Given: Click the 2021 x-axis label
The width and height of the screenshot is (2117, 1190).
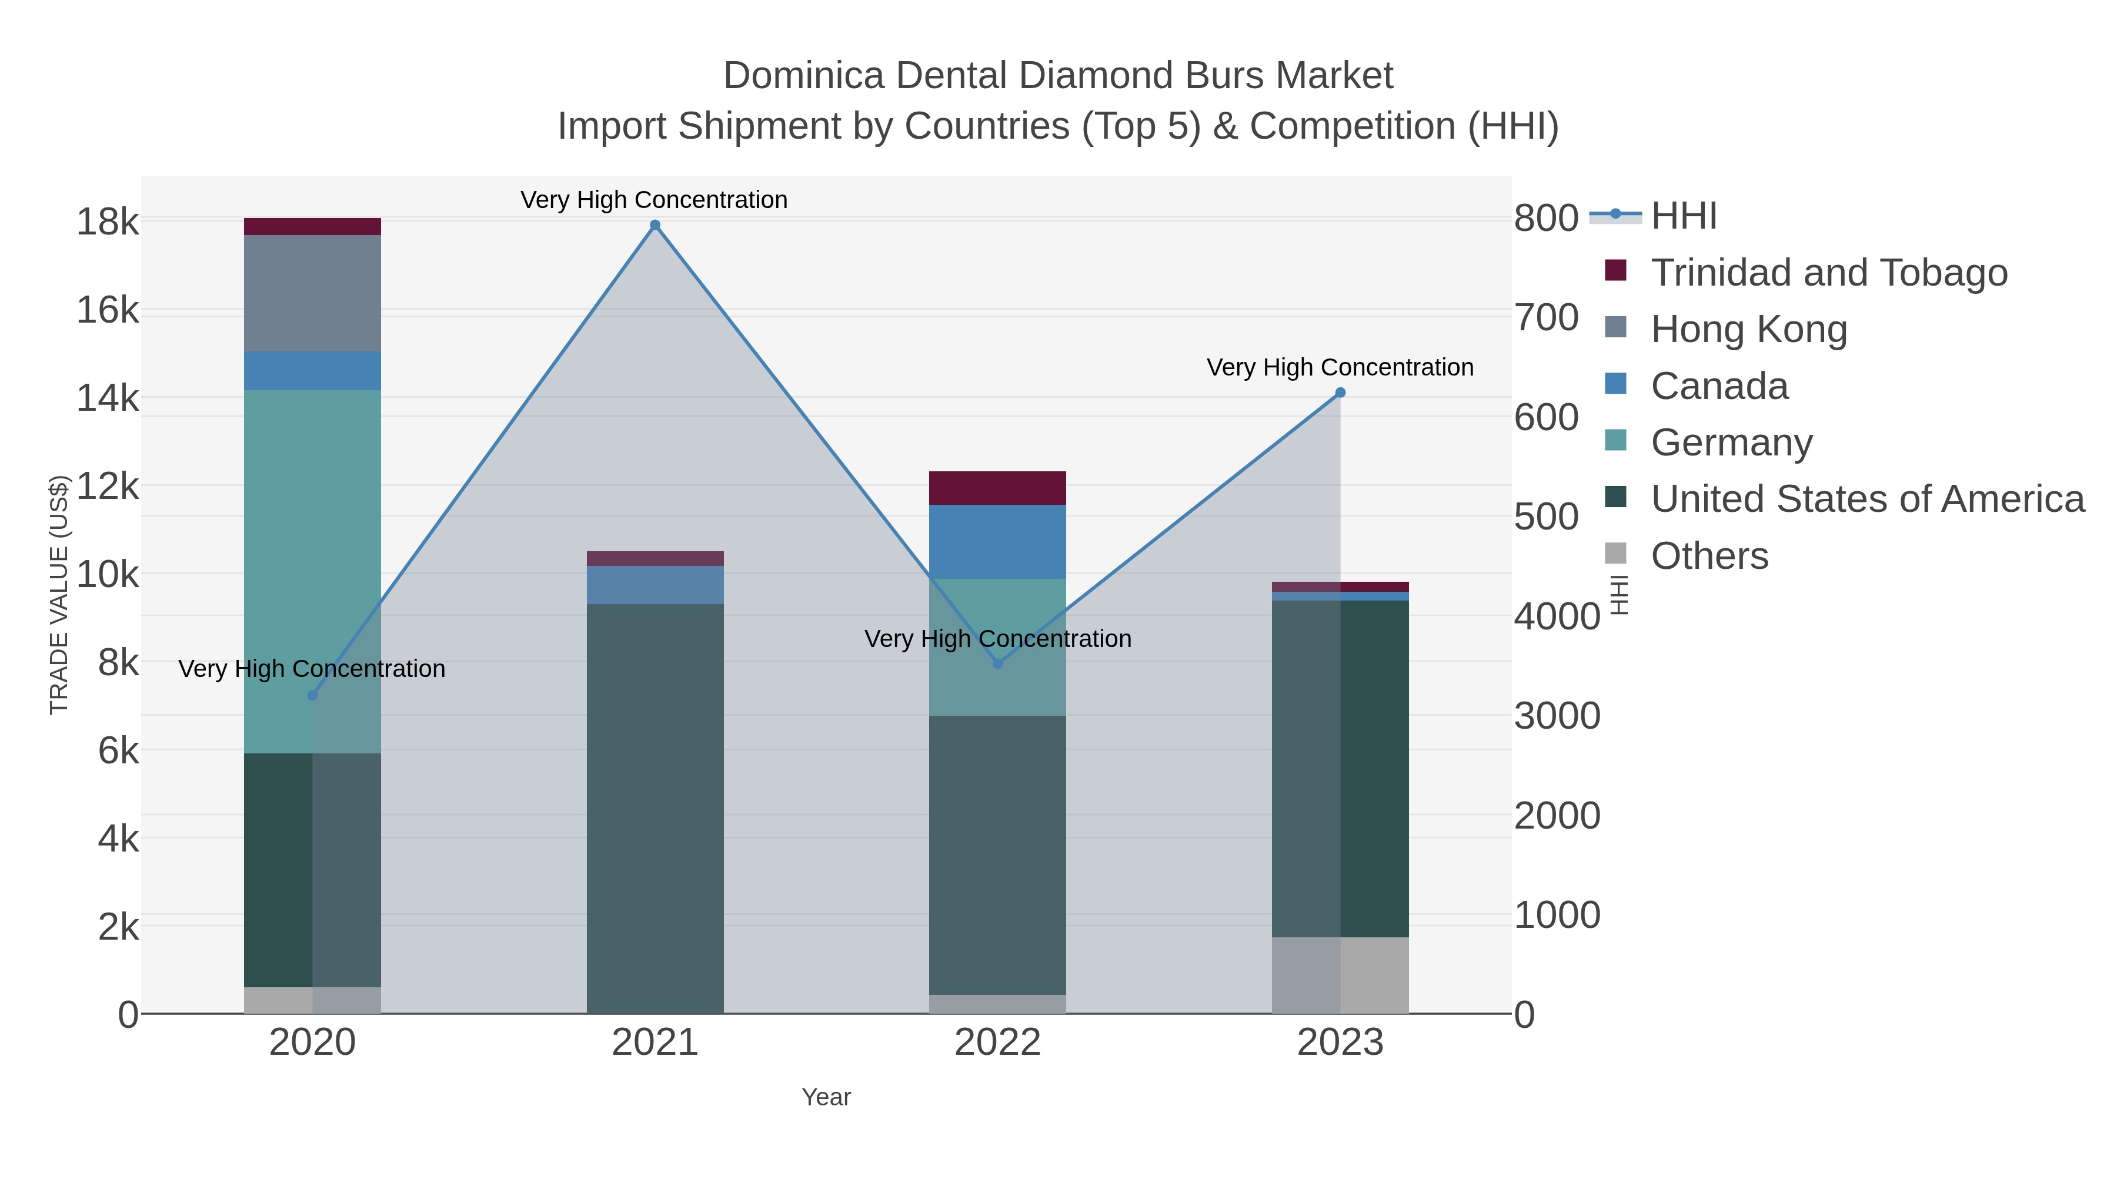Looking at the screenshot, I should [655, 1043].
